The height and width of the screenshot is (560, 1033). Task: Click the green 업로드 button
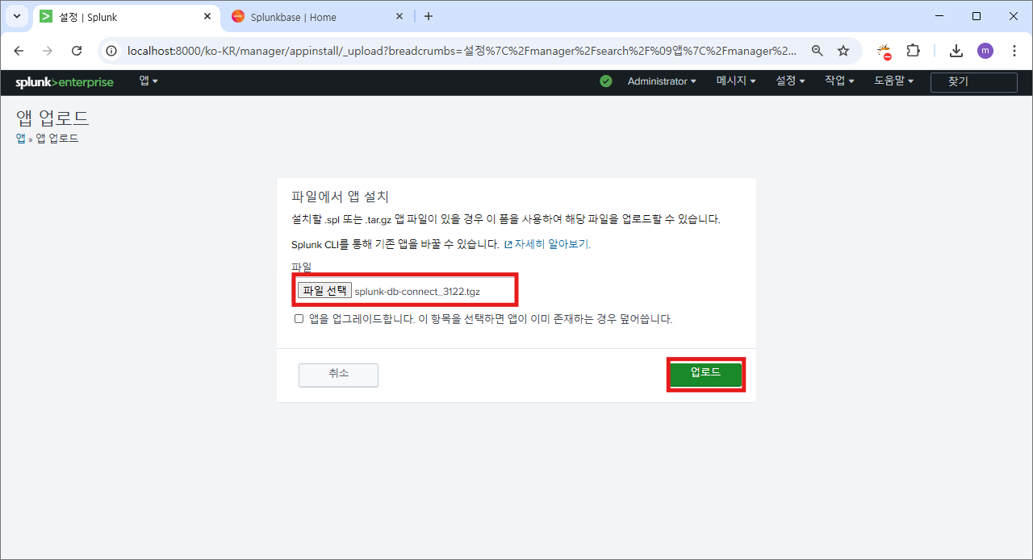[x=706, y=374]
